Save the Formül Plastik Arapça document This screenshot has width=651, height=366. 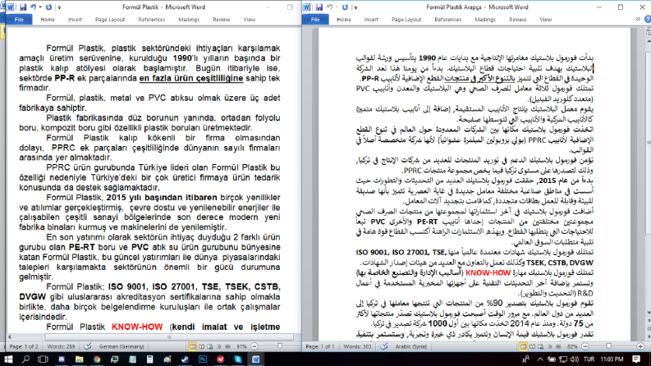[319, 7]
